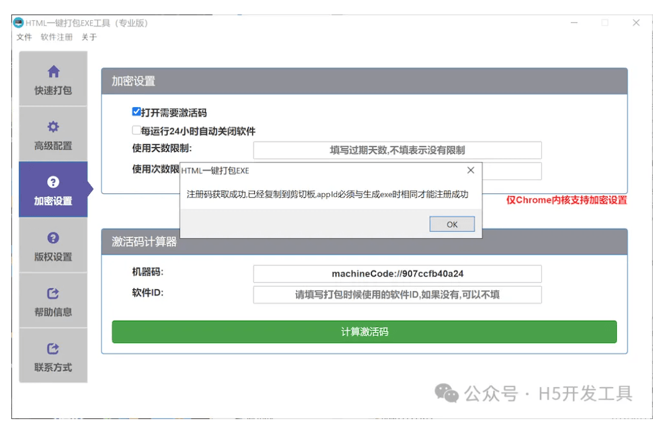661x426 pixels.
Task: Open 版权设置 via its sidebar icon
Action: coord(53,238)
